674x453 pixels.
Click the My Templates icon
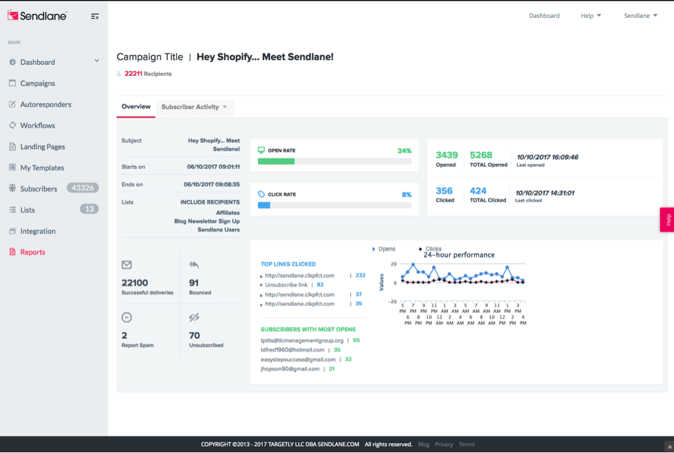click(x=12, y=167)
